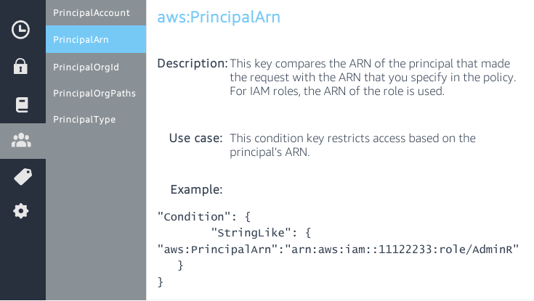Open the book icon section
The image size is (534, 301).
[21, 104]
